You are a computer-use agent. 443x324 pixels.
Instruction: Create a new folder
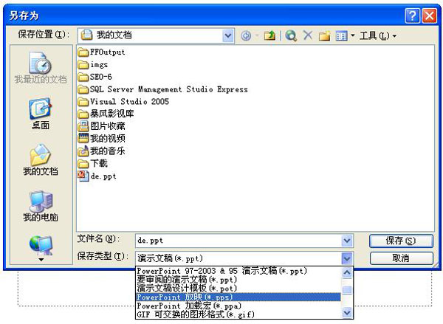click(x=324, y=36)
